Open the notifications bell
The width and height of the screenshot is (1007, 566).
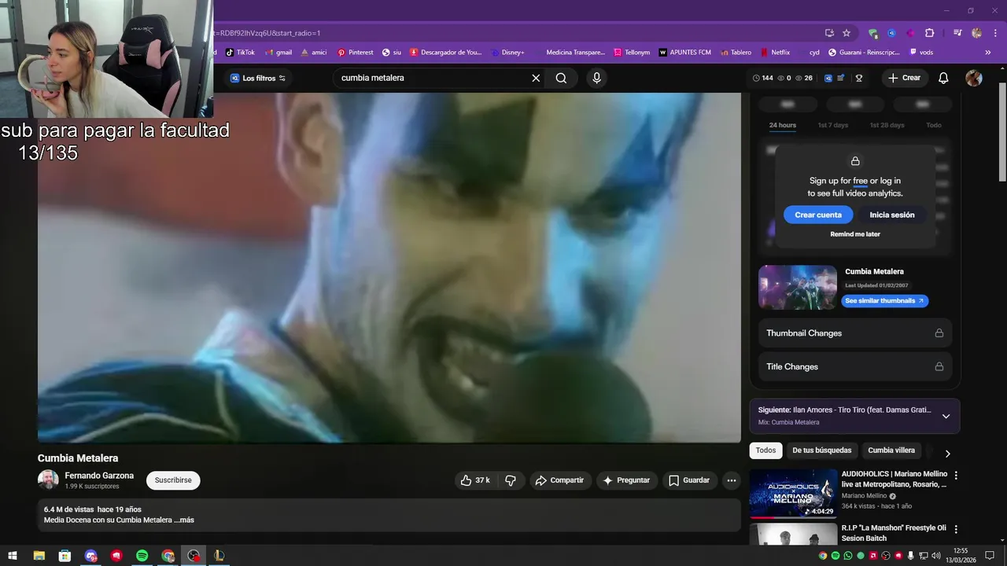tap(943, 78)
